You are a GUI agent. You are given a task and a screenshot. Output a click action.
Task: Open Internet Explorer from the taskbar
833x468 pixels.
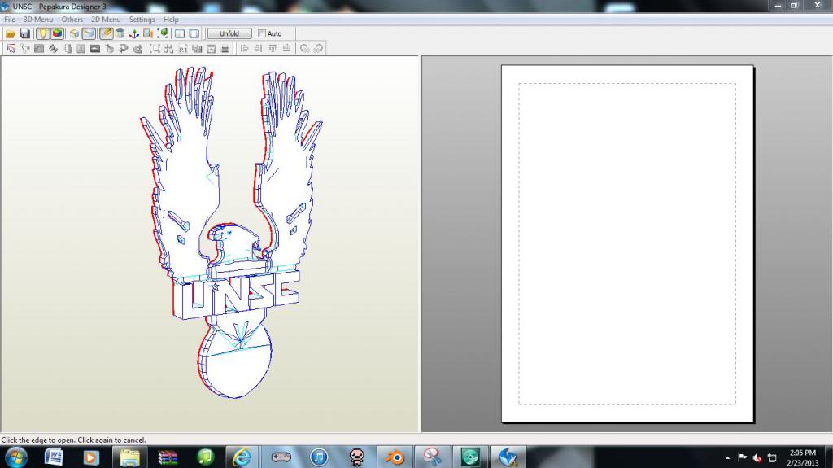(242, 457)
